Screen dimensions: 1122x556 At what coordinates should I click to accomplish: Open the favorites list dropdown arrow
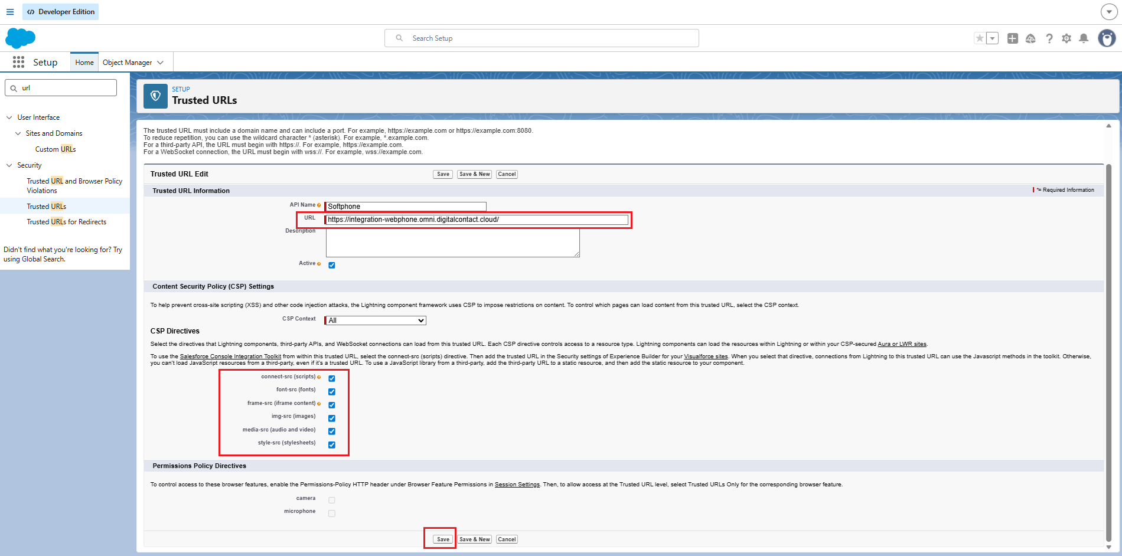click(993, 38)
